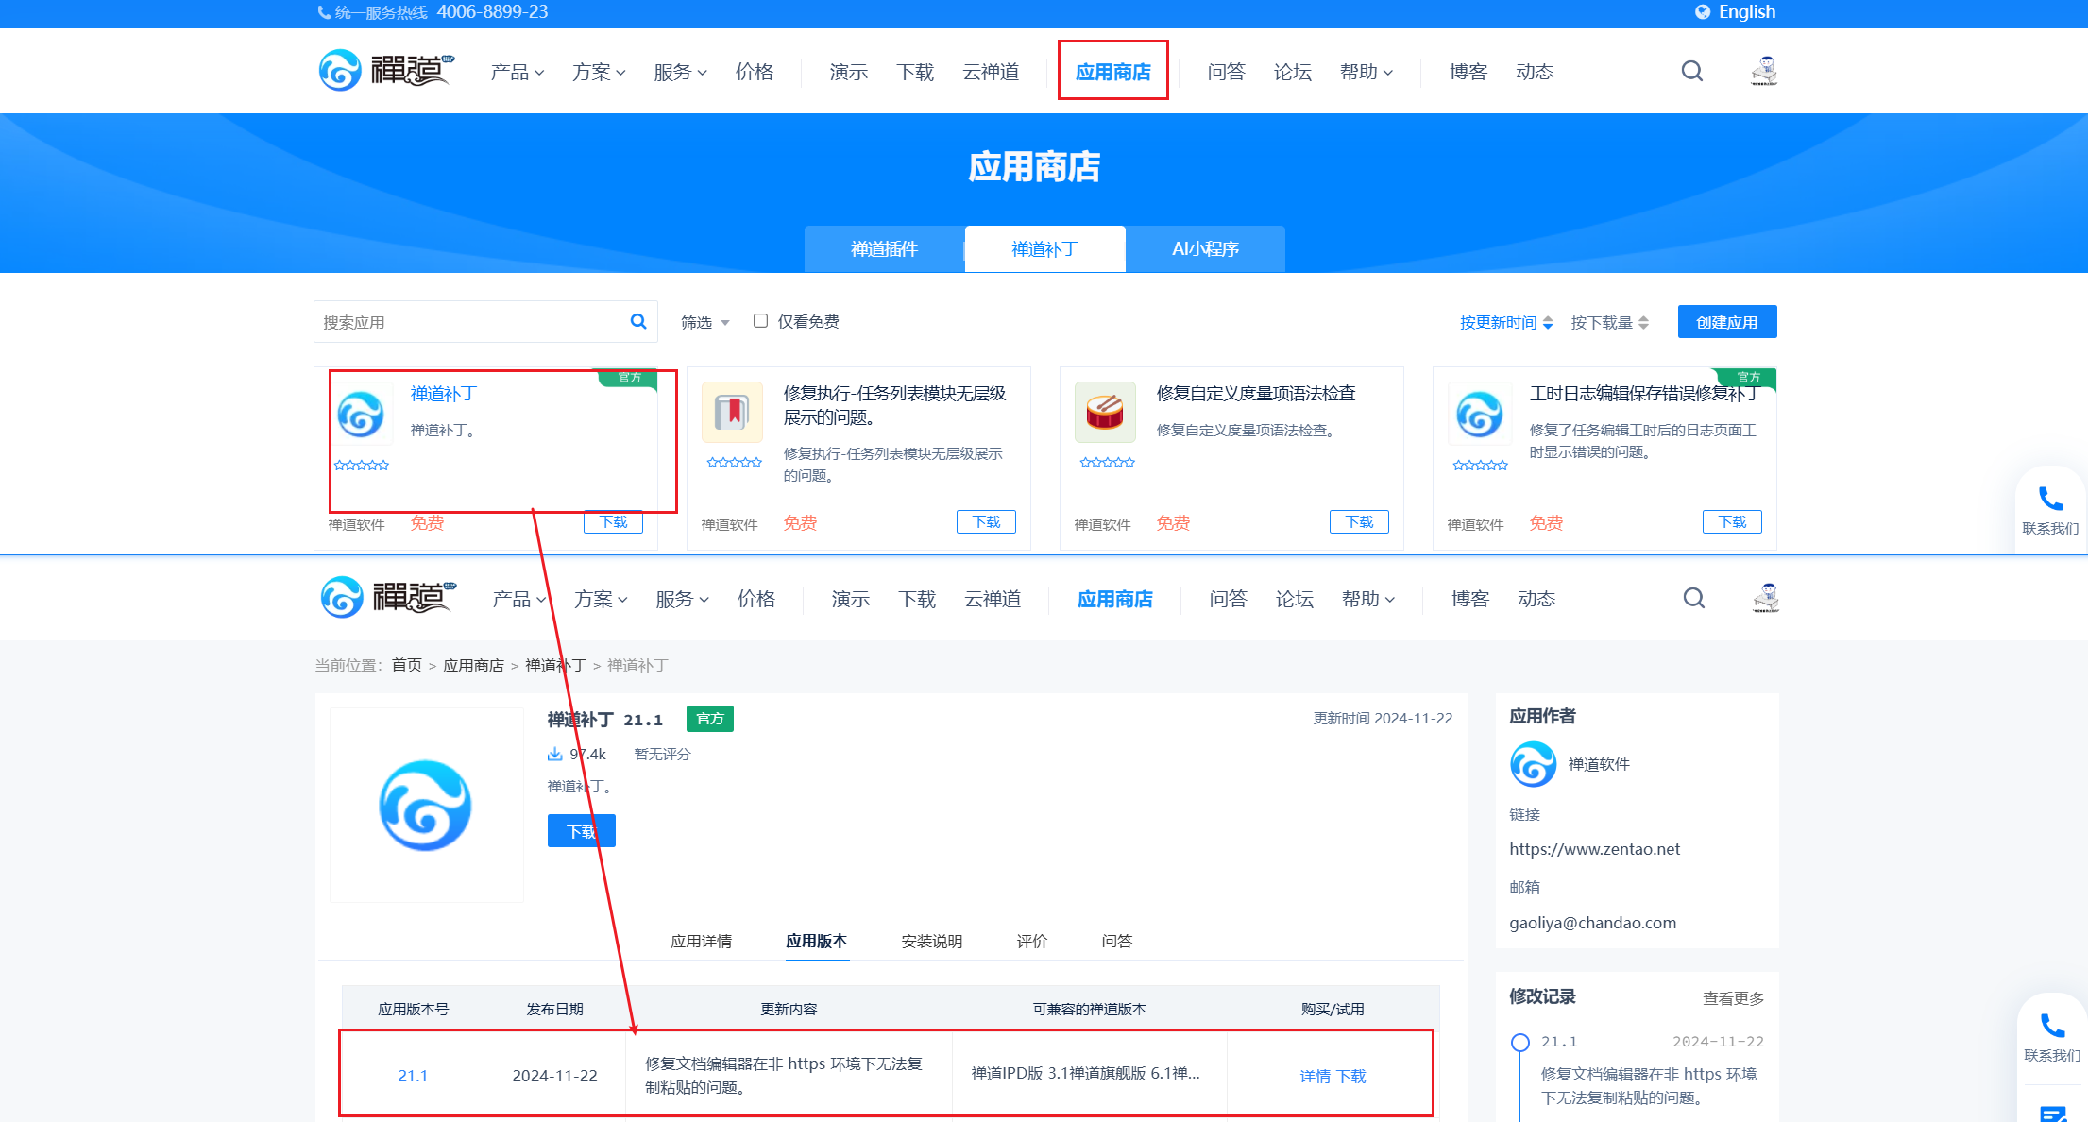
Task: Open 应用详情 tab
Action: [x=701, y=941]
